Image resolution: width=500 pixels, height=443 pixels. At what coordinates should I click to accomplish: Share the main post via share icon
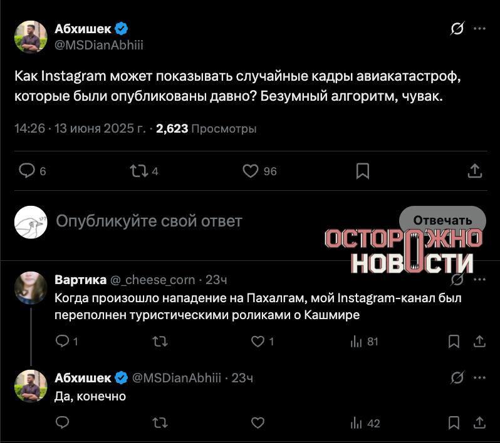tap(475, 171)
